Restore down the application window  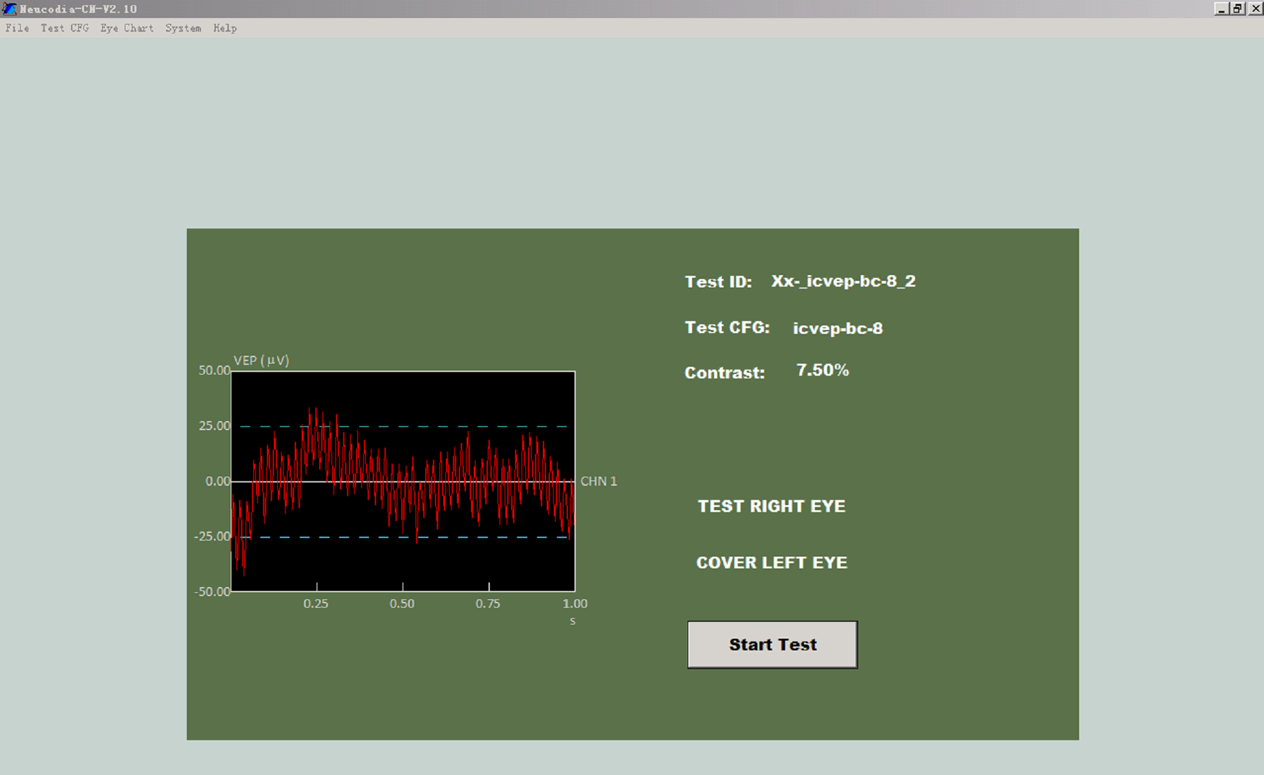coord(1237,8)
